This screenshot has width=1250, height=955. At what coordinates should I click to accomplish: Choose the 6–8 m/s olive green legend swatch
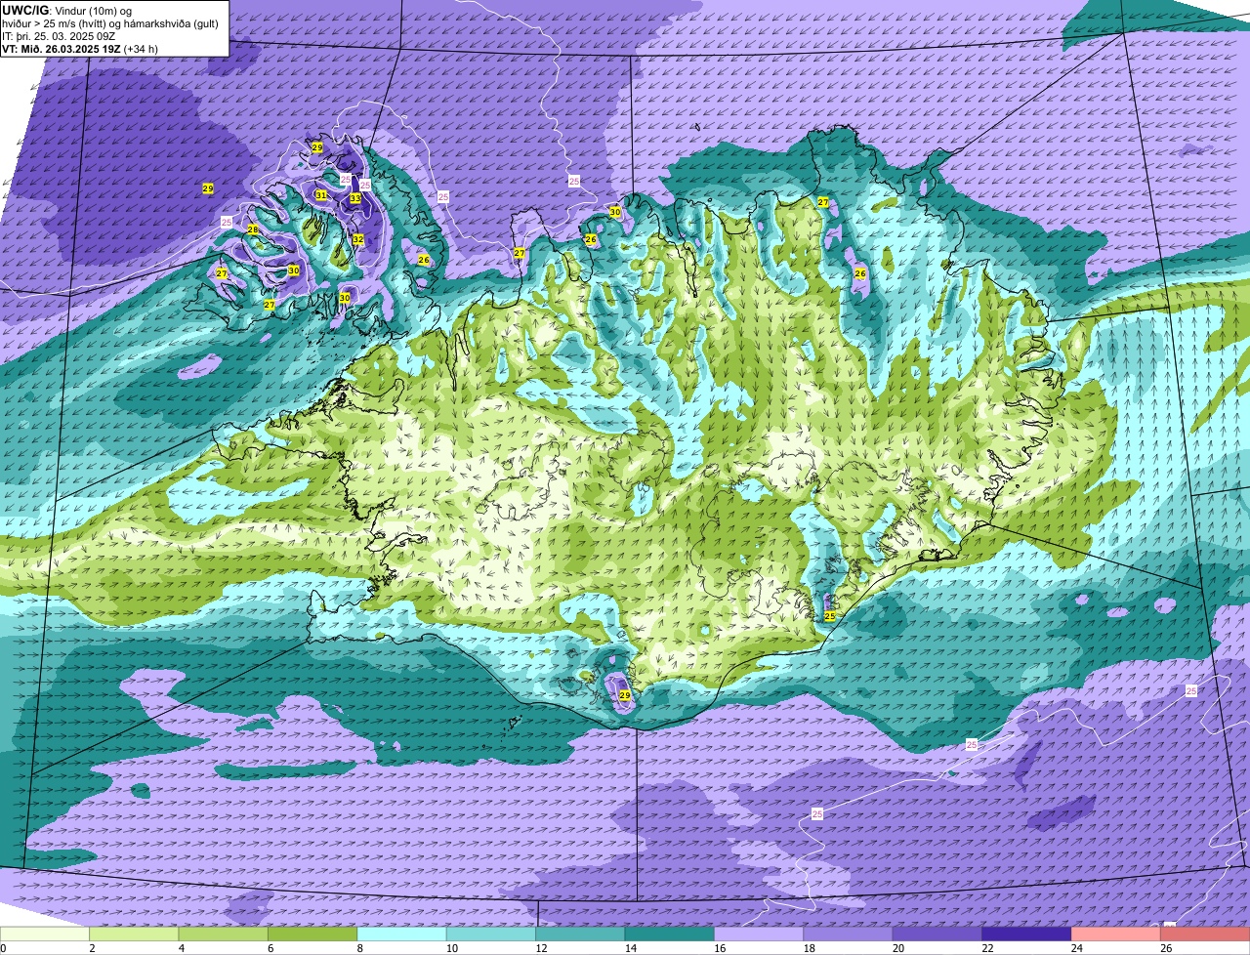tap(313, 934)
